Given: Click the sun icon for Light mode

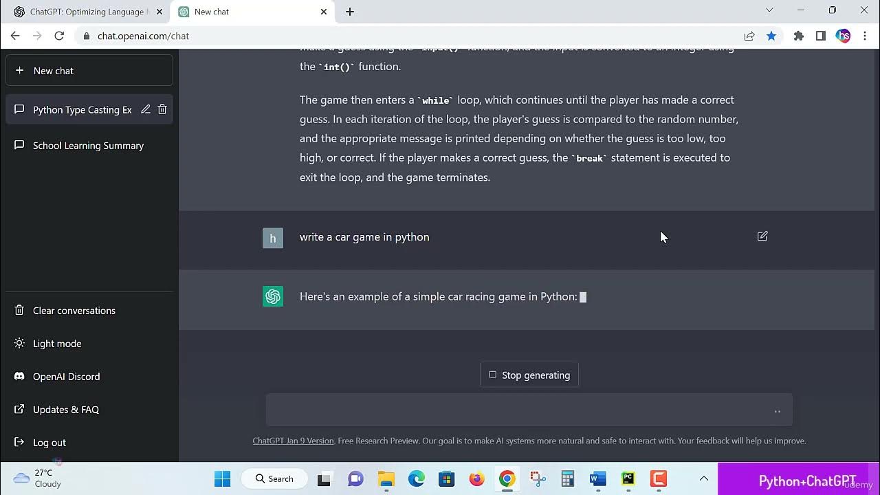Looking at the screenshot, I should [19, 343].
